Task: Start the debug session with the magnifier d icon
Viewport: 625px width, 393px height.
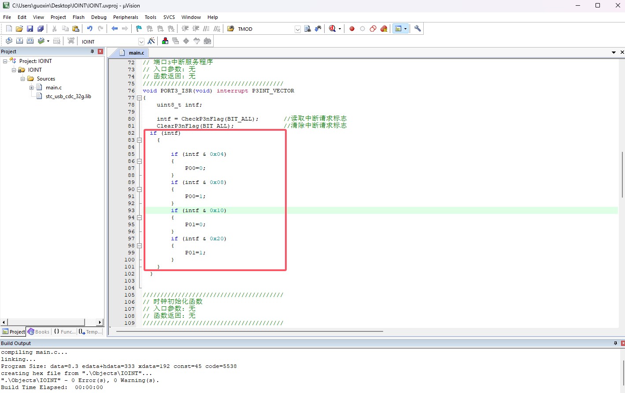Action: coord(333,29)
